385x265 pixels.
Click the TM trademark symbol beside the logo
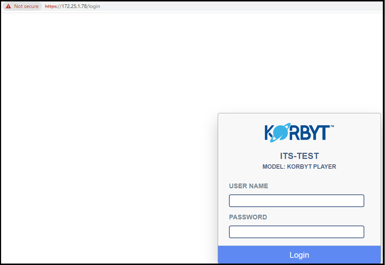(332, 126)
